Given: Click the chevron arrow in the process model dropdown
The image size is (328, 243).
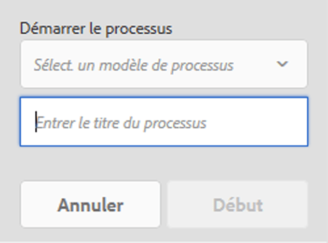Looking at the screenshot, I should [x=282, y=64].
